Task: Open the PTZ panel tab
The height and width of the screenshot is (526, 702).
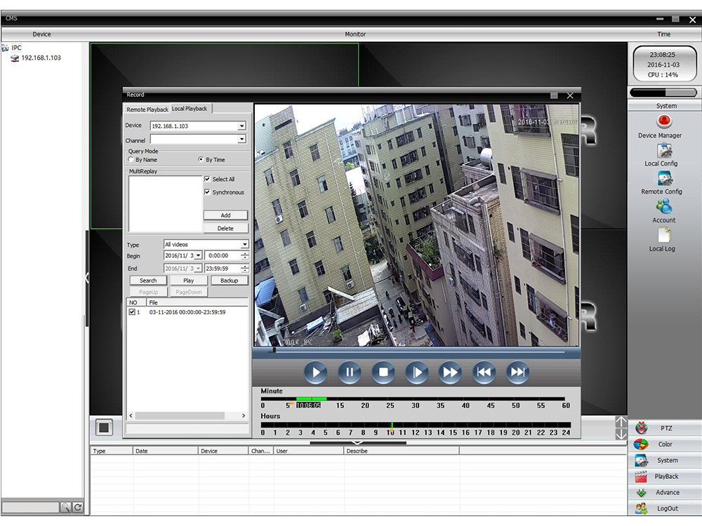Action: 665,429
